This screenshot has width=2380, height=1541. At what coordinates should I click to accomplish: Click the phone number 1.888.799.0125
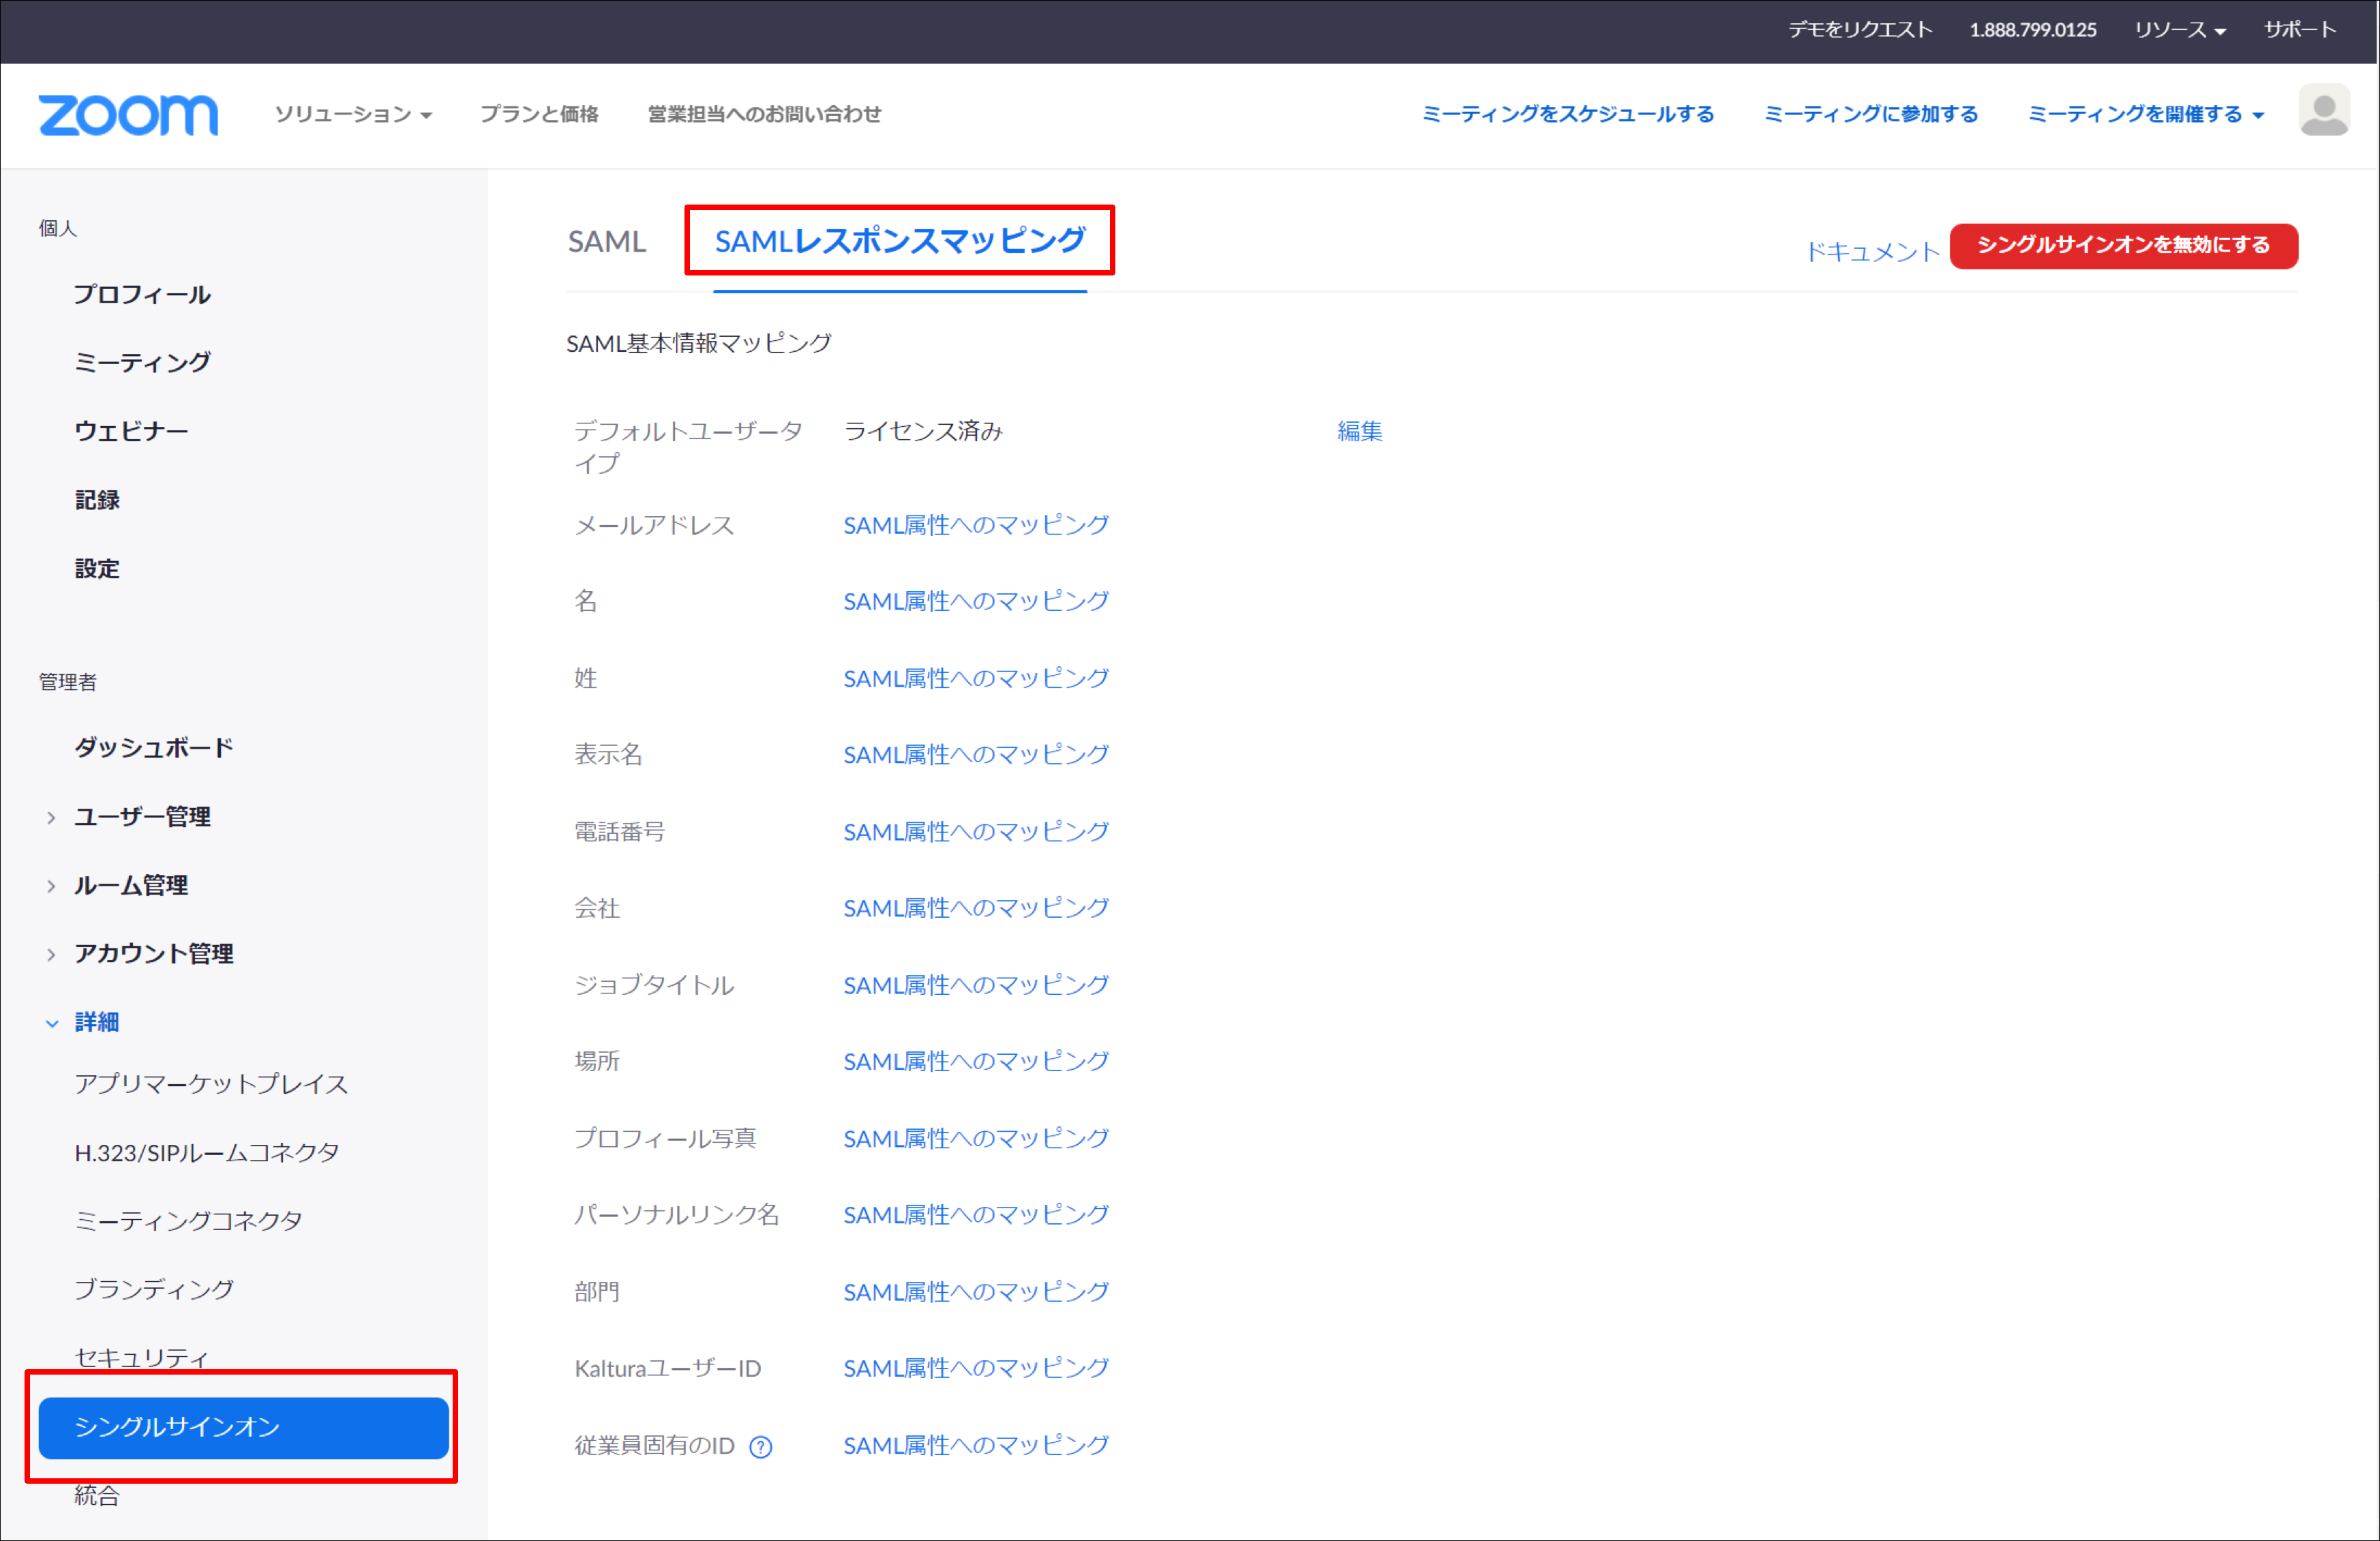[x=2033, y=30]
